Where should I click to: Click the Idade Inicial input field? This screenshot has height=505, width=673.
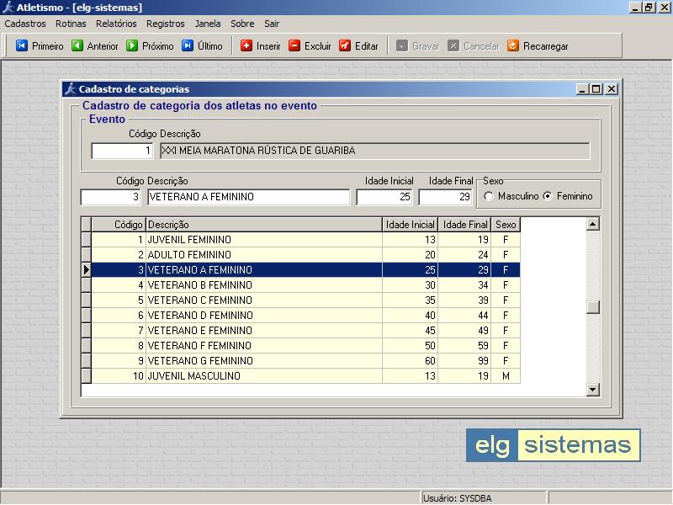point(384,197)
